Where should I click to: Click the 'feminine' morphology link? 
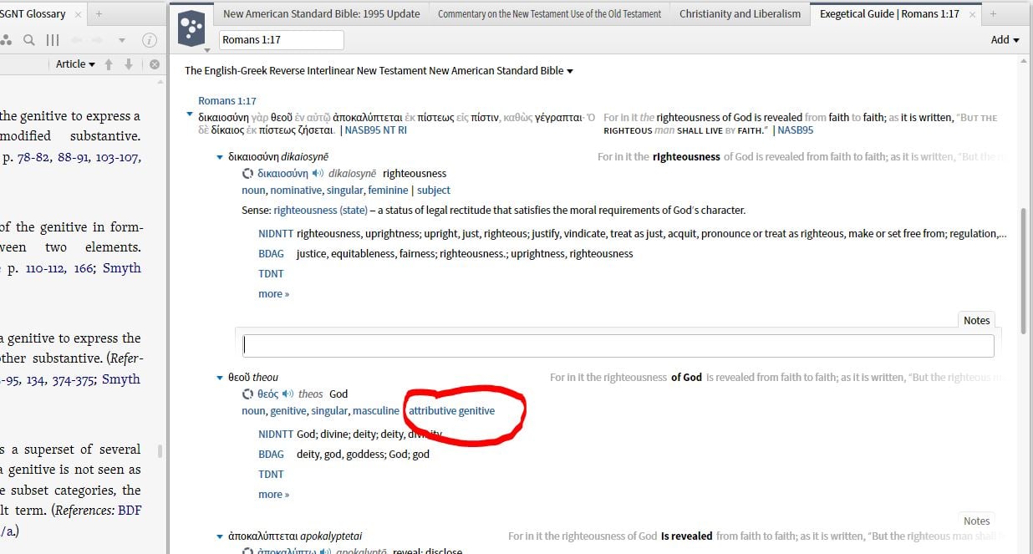tap(388, 191)
